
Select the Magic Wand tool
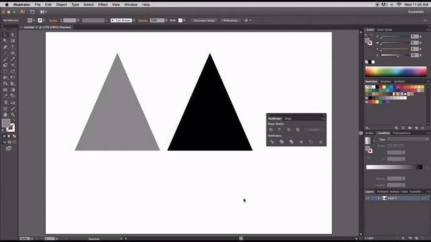click(5, 40)
